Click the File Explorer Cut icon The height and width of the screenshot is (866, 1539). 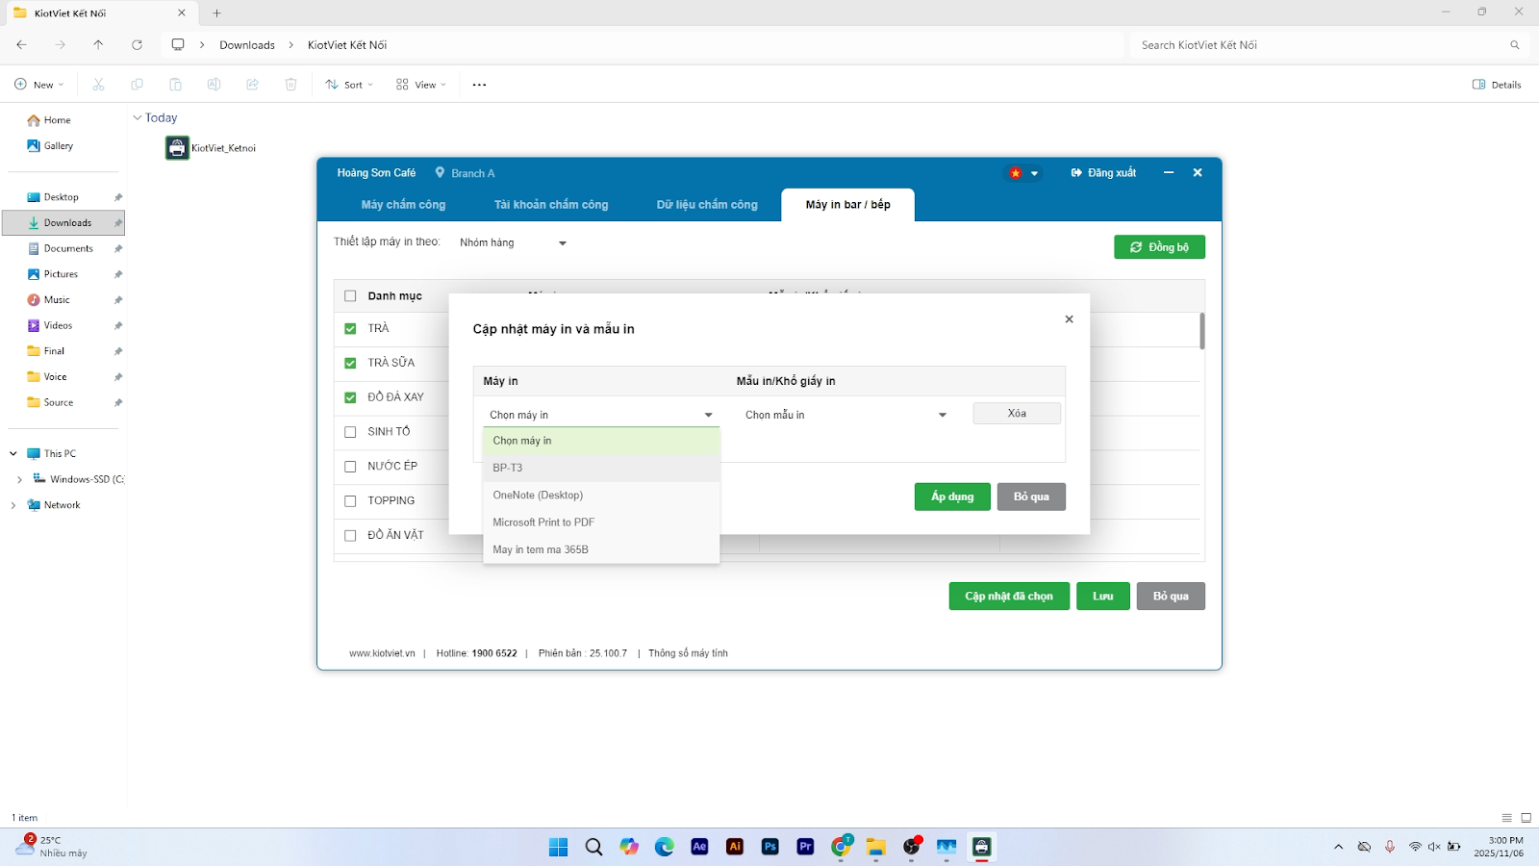point(98,85)
